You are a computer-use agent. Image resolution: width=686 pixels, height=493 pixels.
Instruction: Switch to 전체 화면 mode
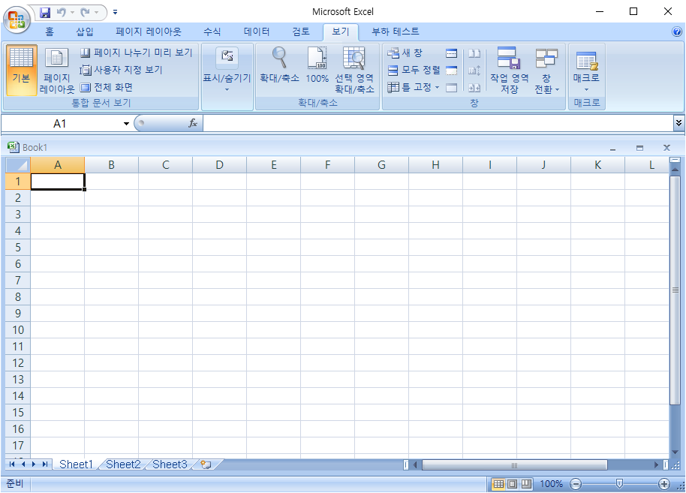[x=107, y=88]
